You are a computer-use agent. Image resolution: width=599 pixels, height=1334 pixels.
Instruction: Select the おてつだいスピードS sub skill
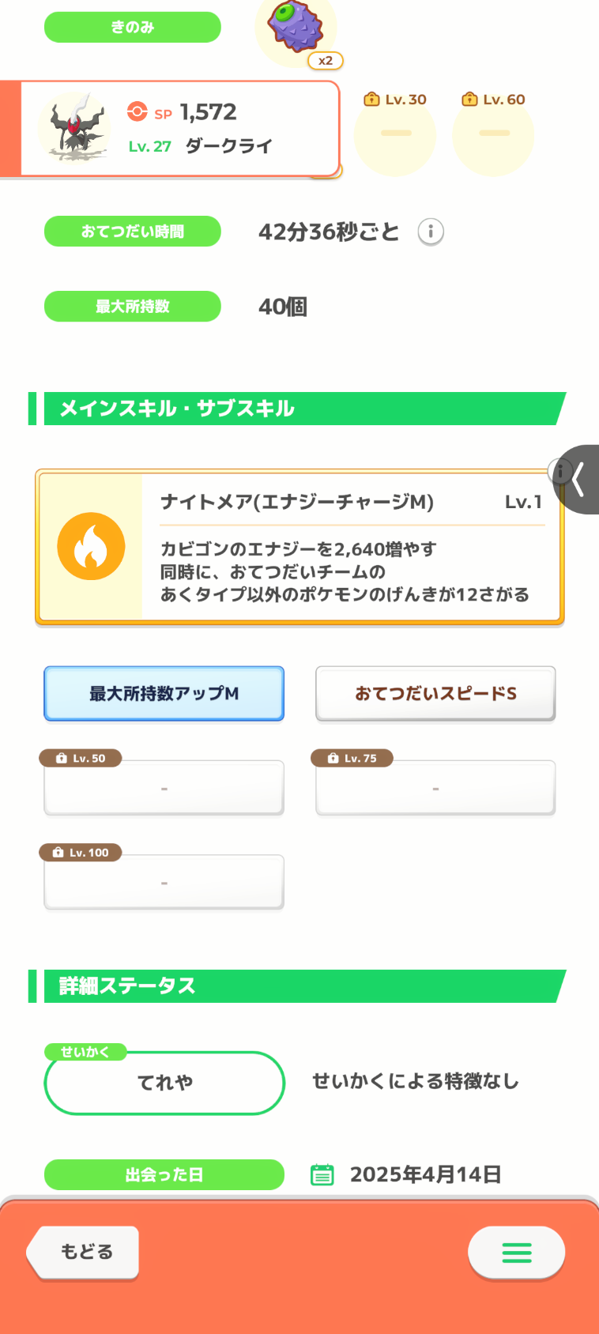[x=435, y=693]
